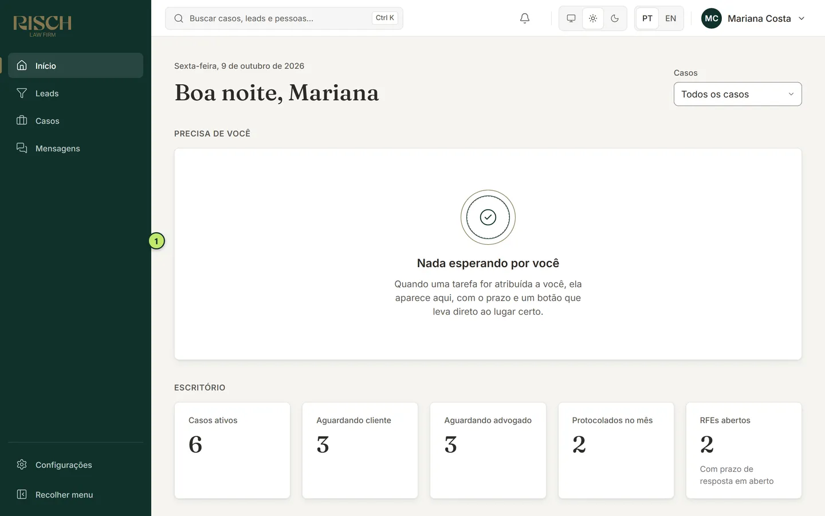825x516 pixels.
Task: Click the "PRECISA DE VOCÊ" section label
Action: [x=212, y=134]
